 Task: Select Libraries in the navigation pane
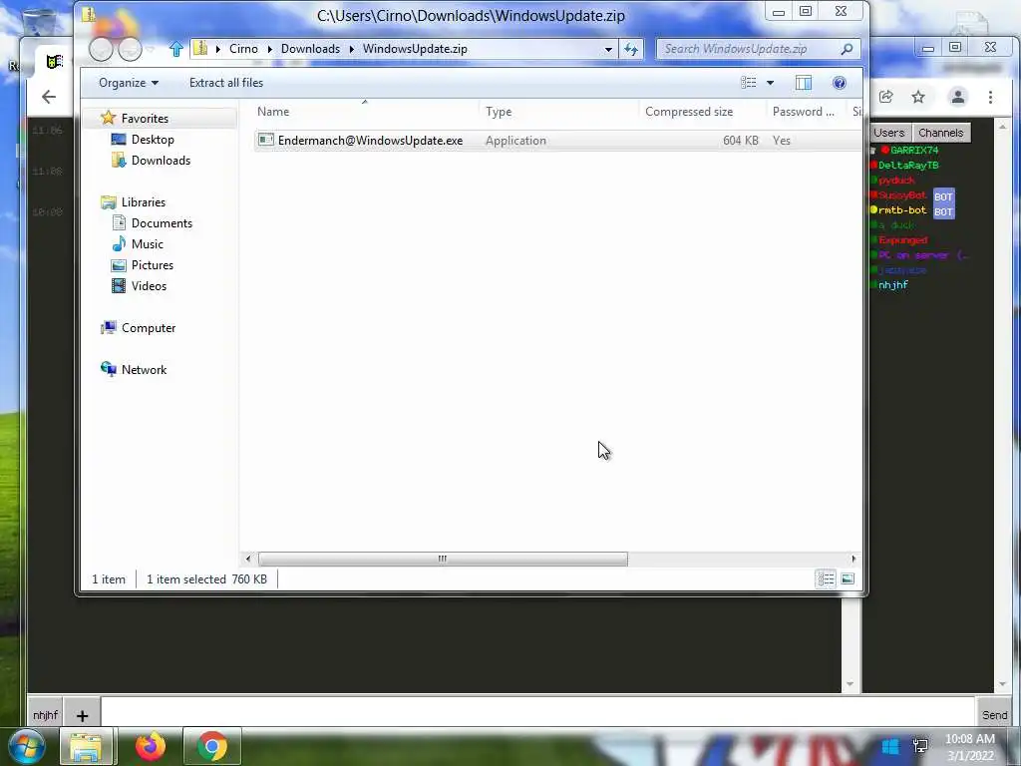pos(144,201)
